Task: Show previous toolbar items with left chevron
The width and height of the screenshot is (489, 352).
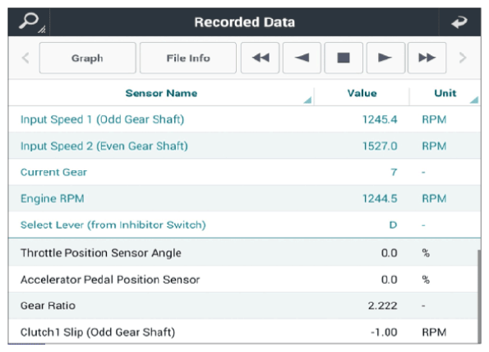Action: point(25,58)
